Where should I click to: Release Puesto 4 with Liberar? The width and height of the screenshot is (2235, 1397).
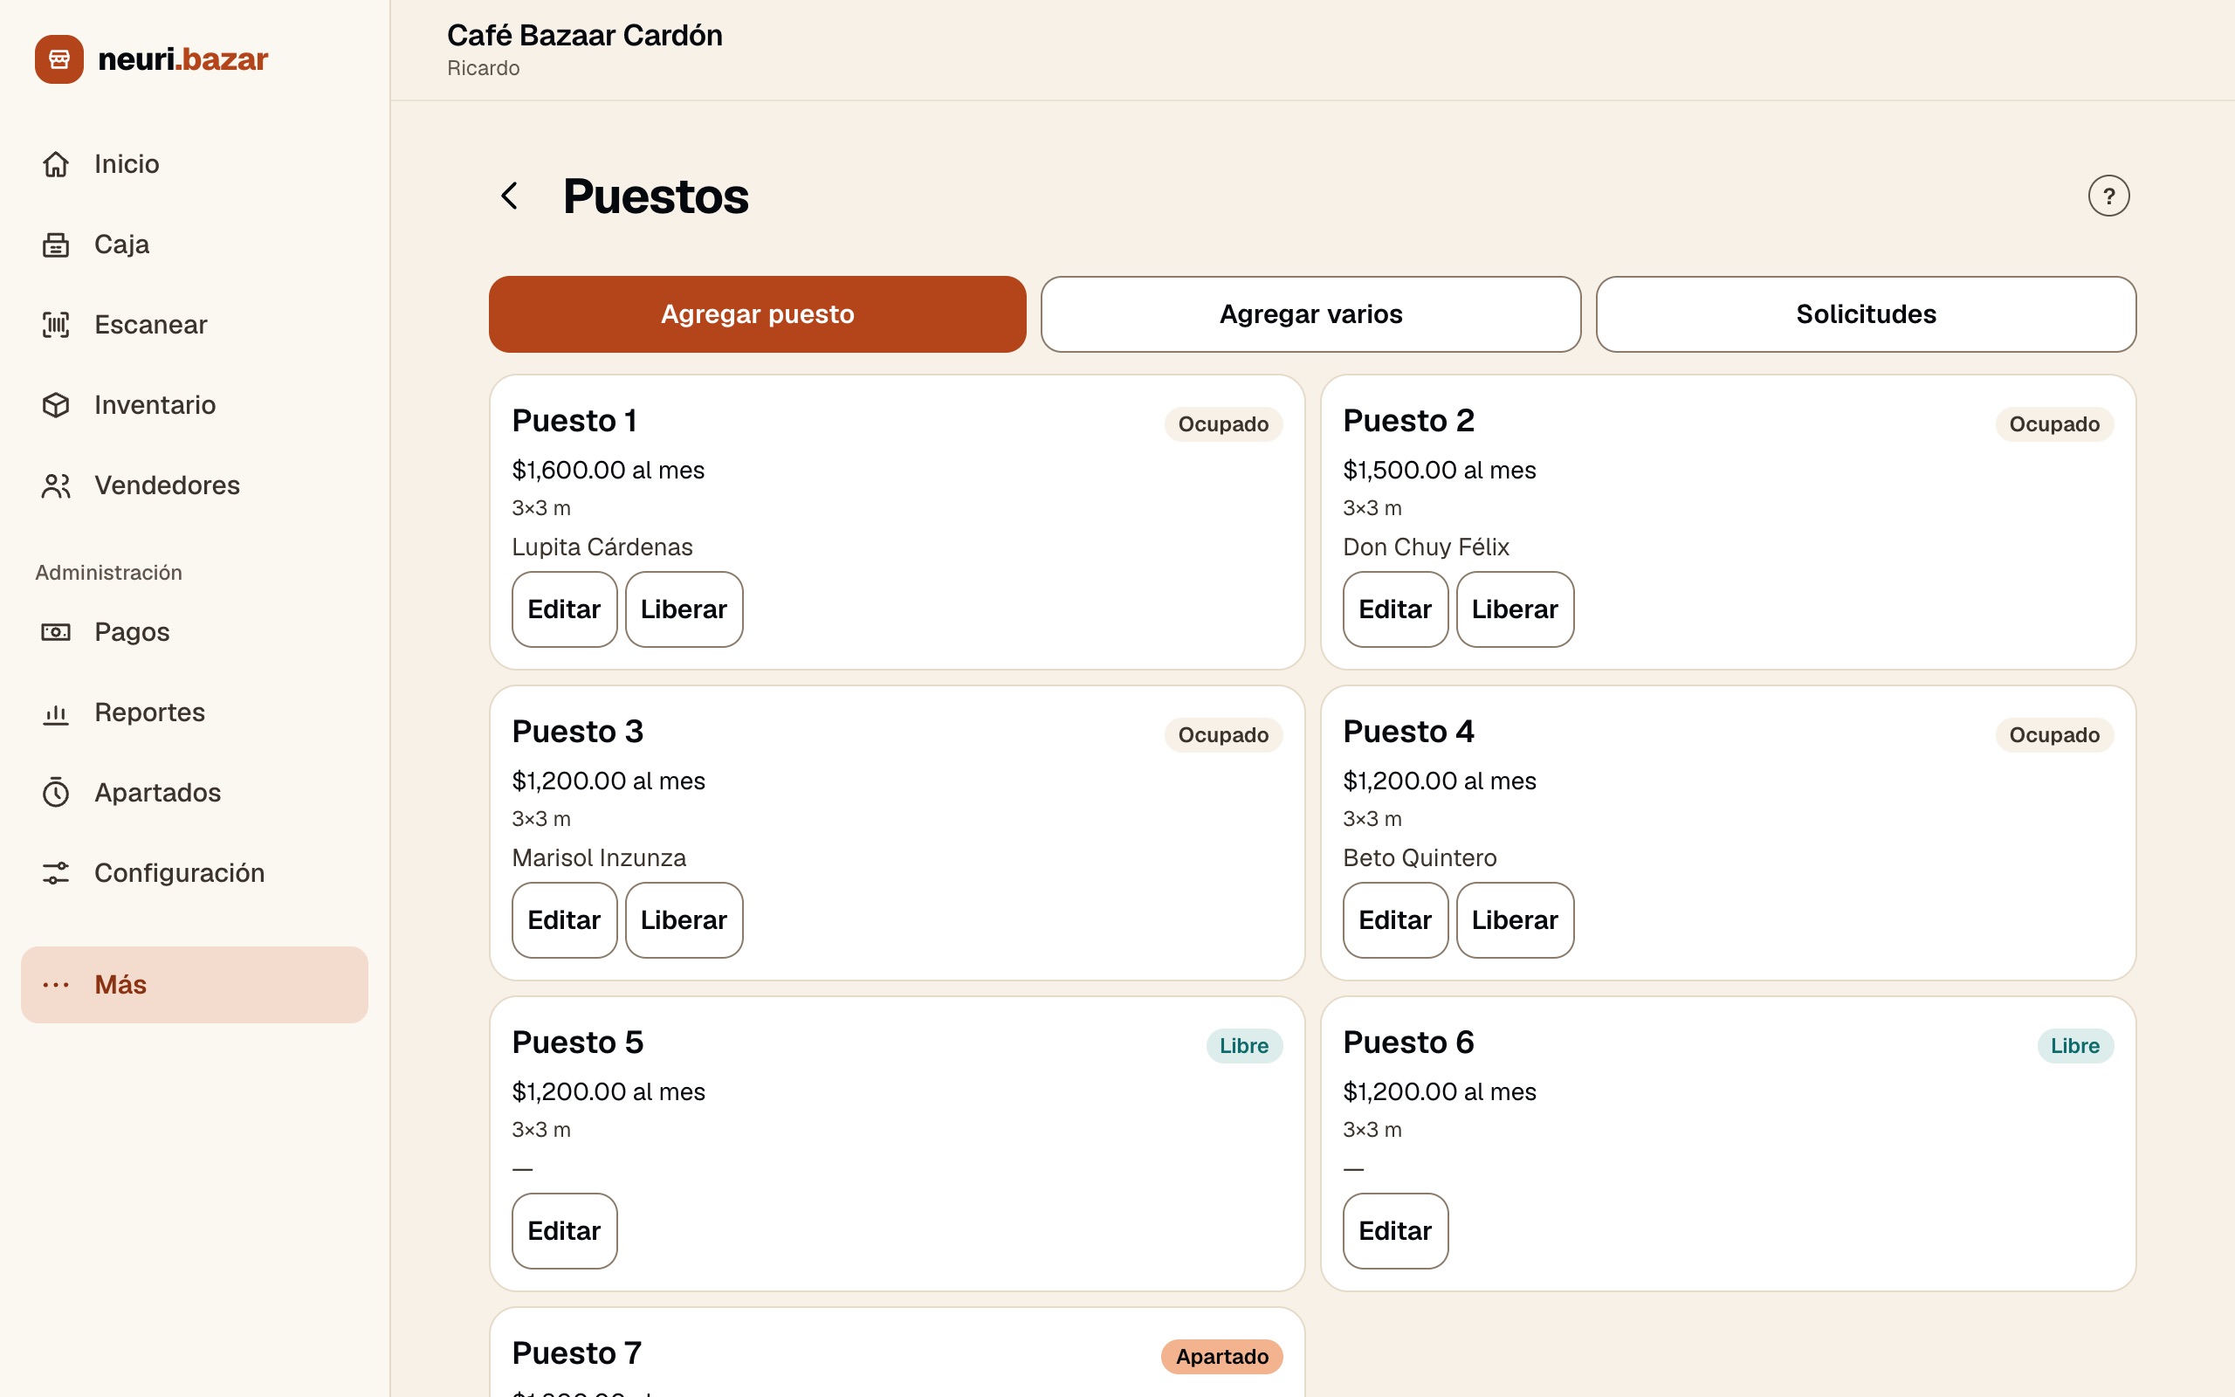point(1515,920)
